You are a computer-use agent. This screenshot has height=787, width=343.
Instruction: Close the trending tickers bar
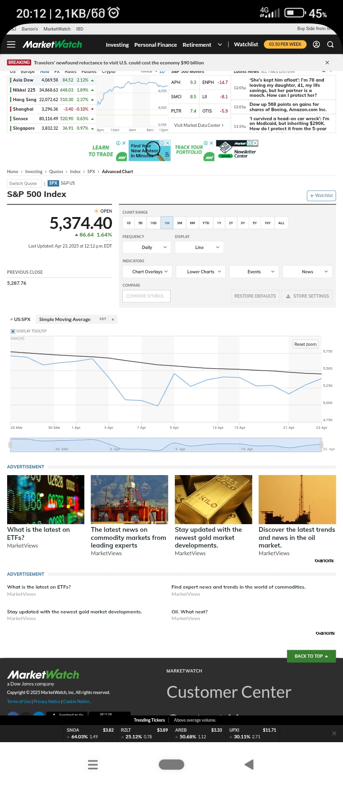tap(334, 734)
